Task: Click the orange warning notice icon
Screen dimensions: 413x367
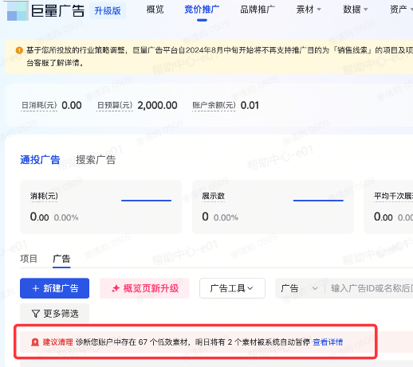Action: pos(19,50)
